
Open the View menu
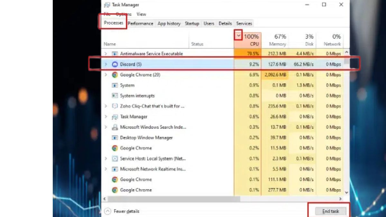141,14
